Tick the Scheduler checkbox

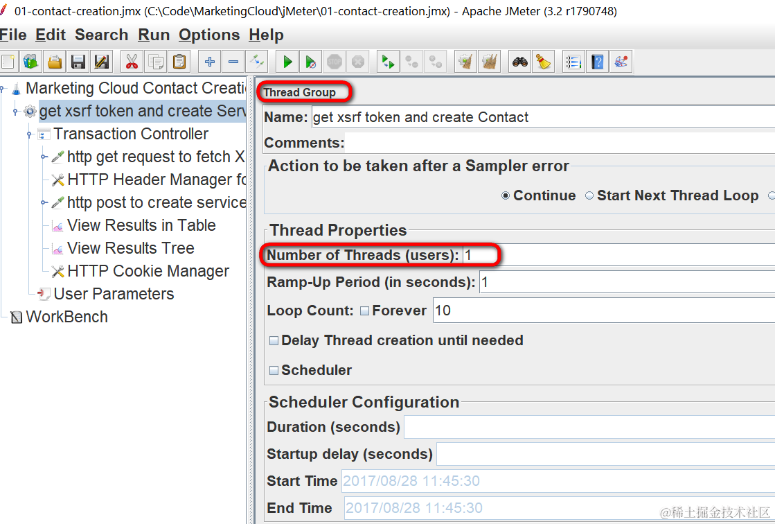point(274,370)
